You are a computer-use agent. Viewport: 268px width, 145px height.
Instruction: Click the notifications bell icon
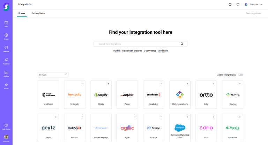(x=238, y=5)
